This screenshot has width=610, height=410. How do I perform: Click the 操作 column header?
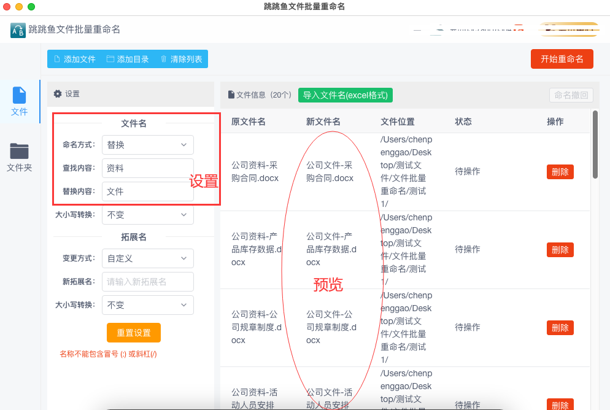[555, 122]
